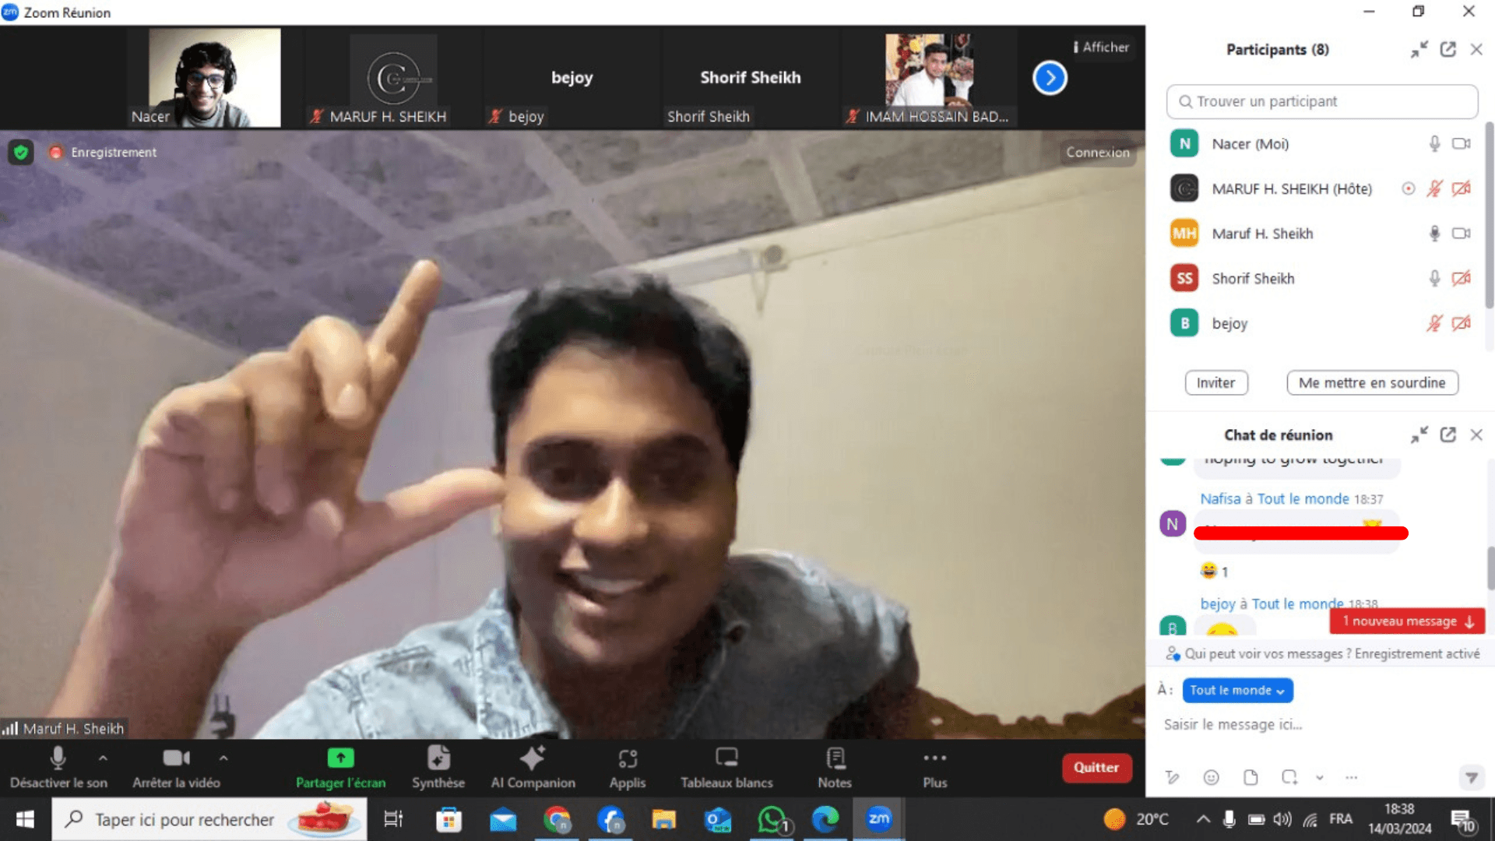Open Tout le monde recipient dropdown

1237,690
